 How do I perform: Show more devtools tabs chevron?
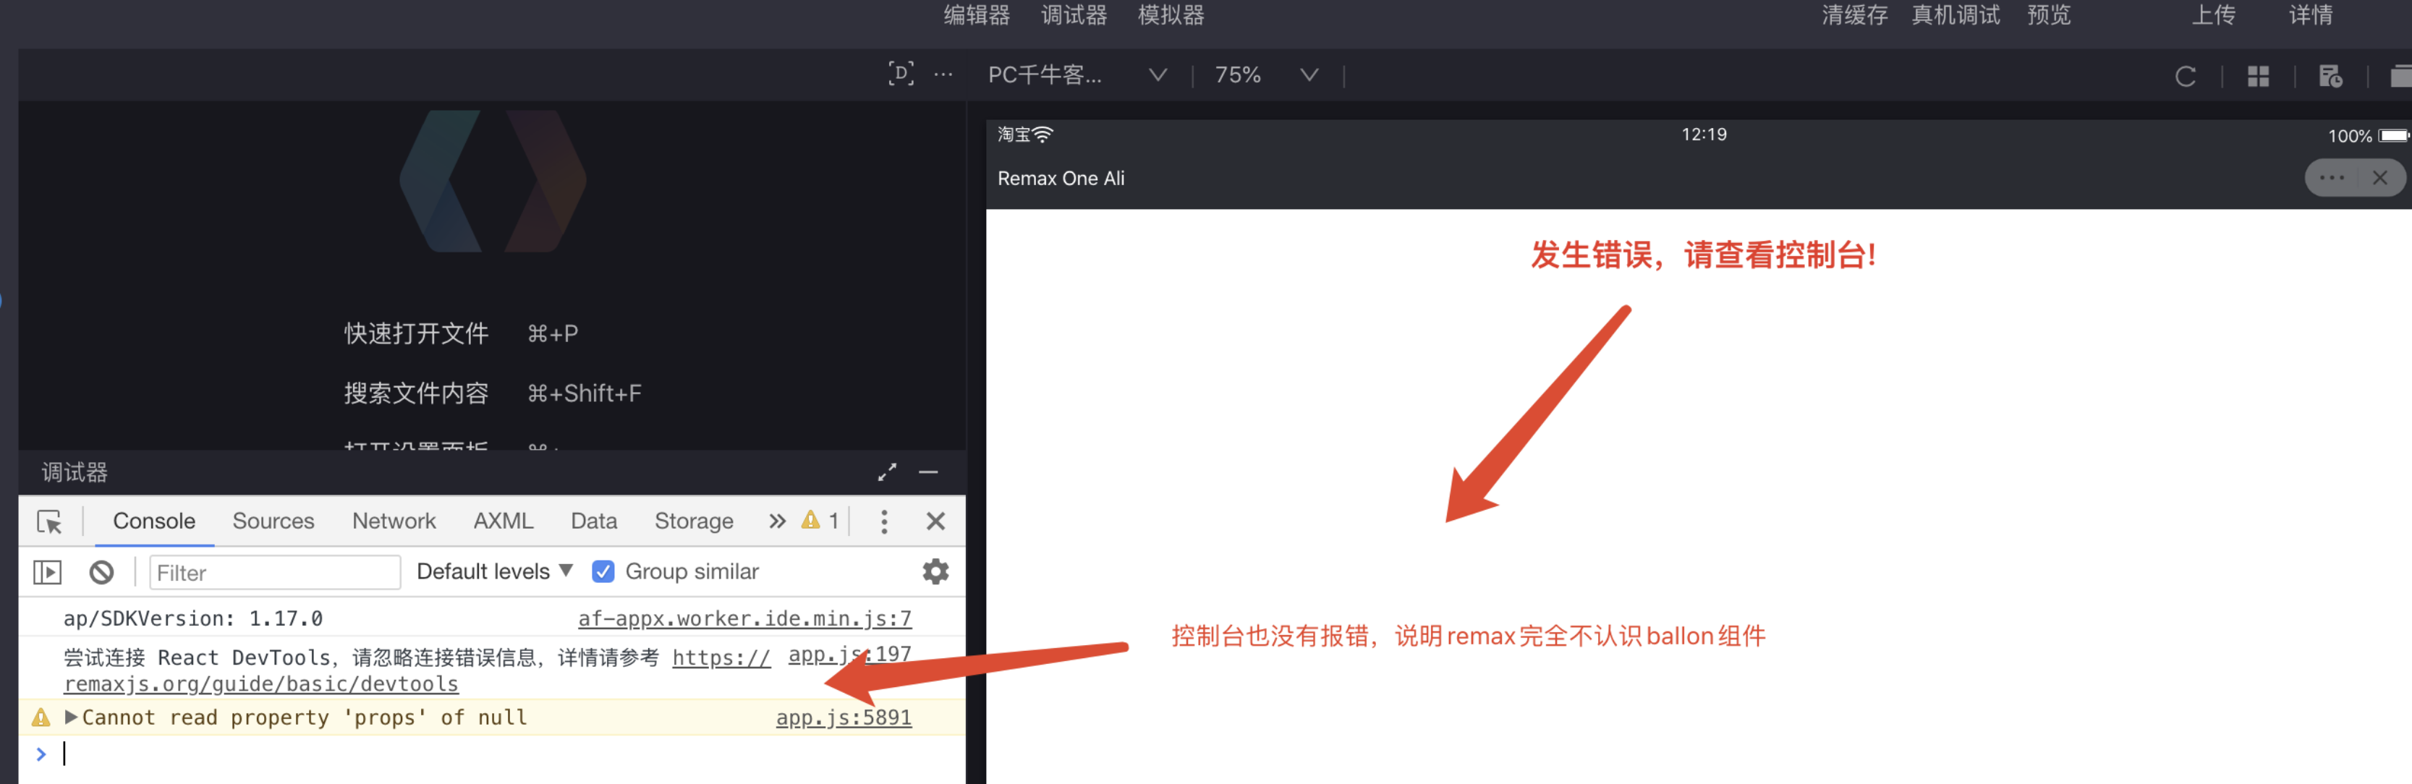[776, 521]
